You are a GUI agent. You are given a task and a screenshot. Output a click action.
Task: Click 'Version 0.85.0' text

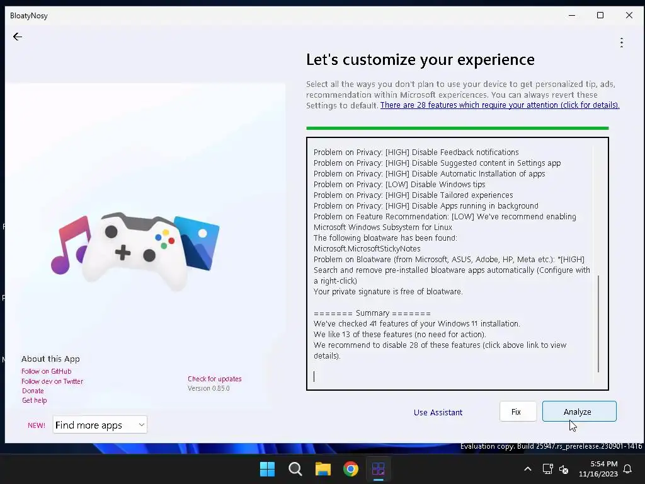(x=208, y=388)
